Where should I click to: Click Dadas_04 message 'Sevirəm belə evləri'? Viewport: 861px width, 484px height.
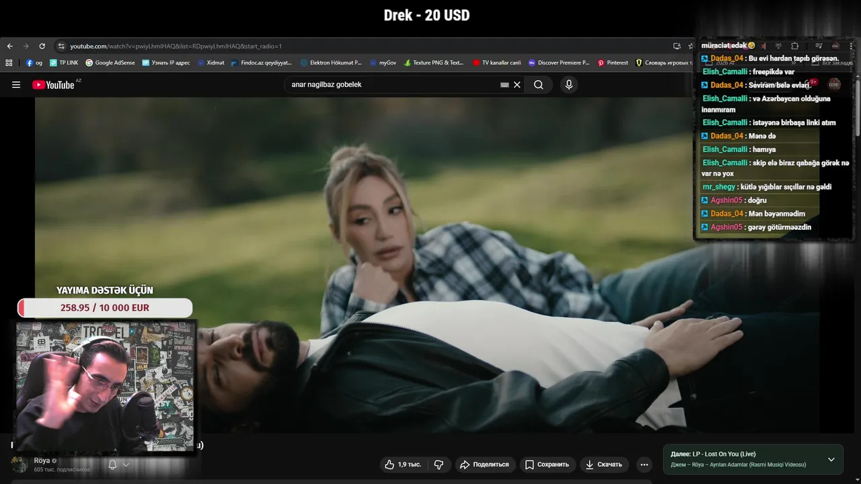pos(756,85)
